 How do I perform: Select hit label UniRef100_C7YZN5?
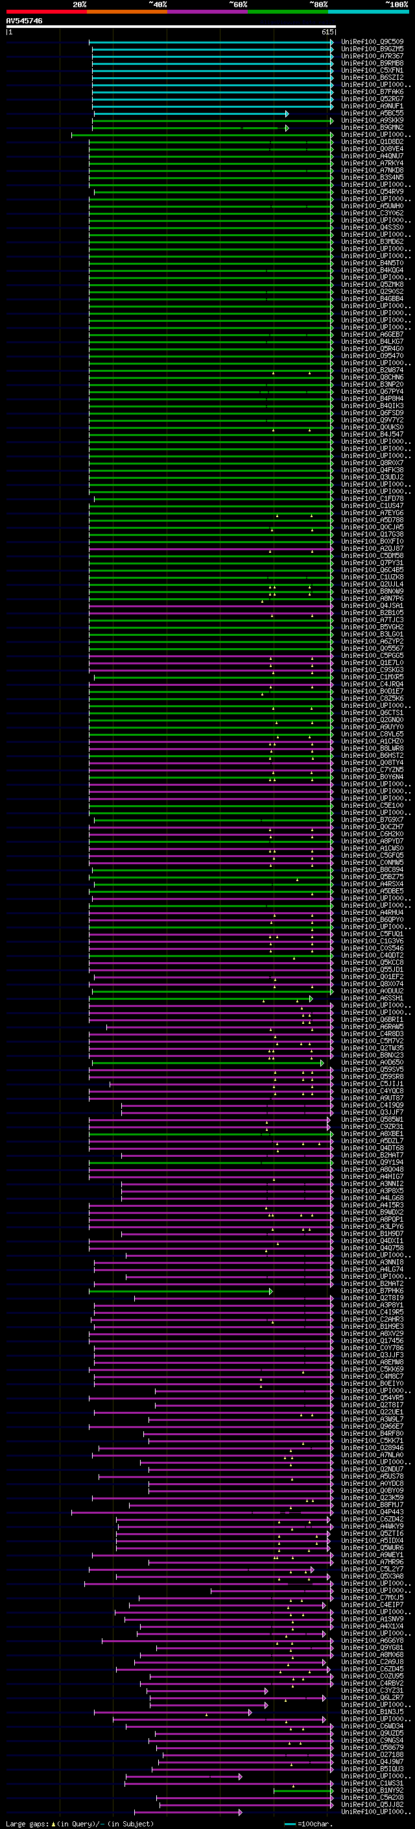pyautogui.click(x=372, y=770)
